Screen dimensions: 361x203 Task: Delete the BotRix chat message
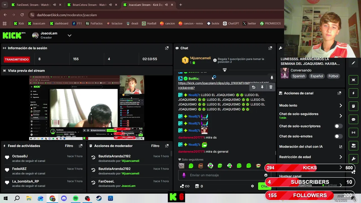click(271, 87)
